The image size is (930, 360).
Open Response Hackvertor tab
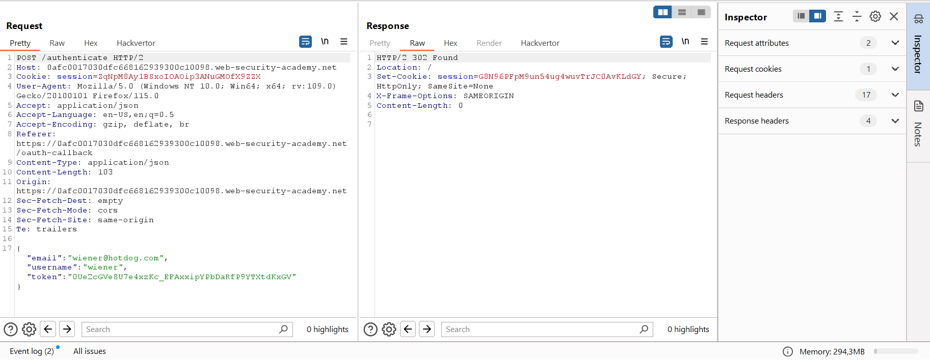540,43
